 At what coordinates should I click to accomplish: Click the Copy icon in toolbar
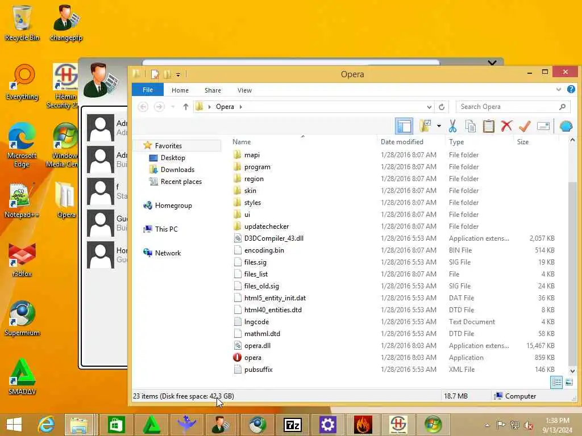[x=470, y=126]
